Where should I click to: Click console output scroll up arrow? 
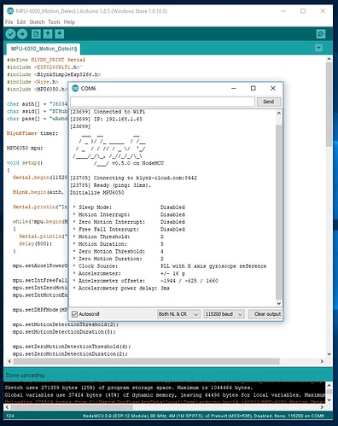329,385
